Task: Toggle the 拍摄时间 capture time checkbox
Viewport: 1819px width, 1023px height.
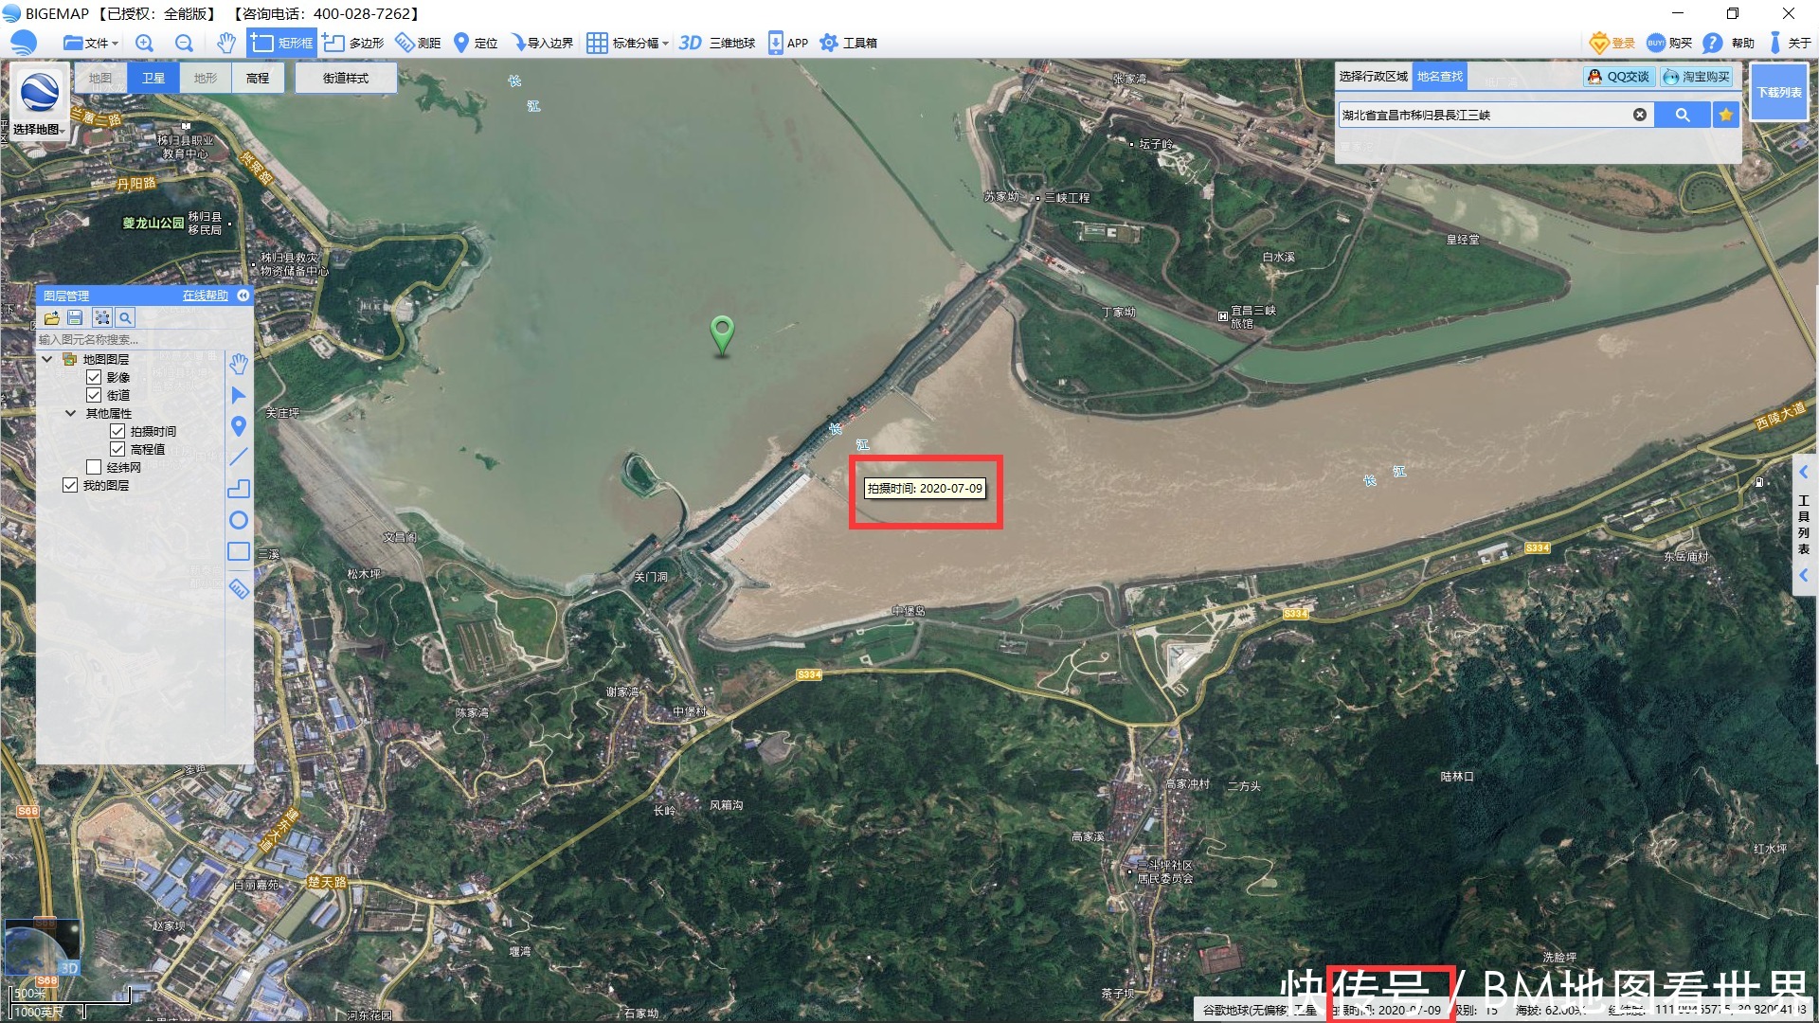Action: (117, 431)
